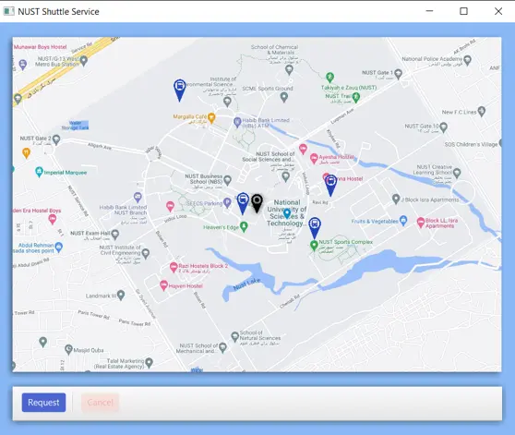
Task: Select the shuttle pin above NUST Sports Complex
Action: coord(315,228)
